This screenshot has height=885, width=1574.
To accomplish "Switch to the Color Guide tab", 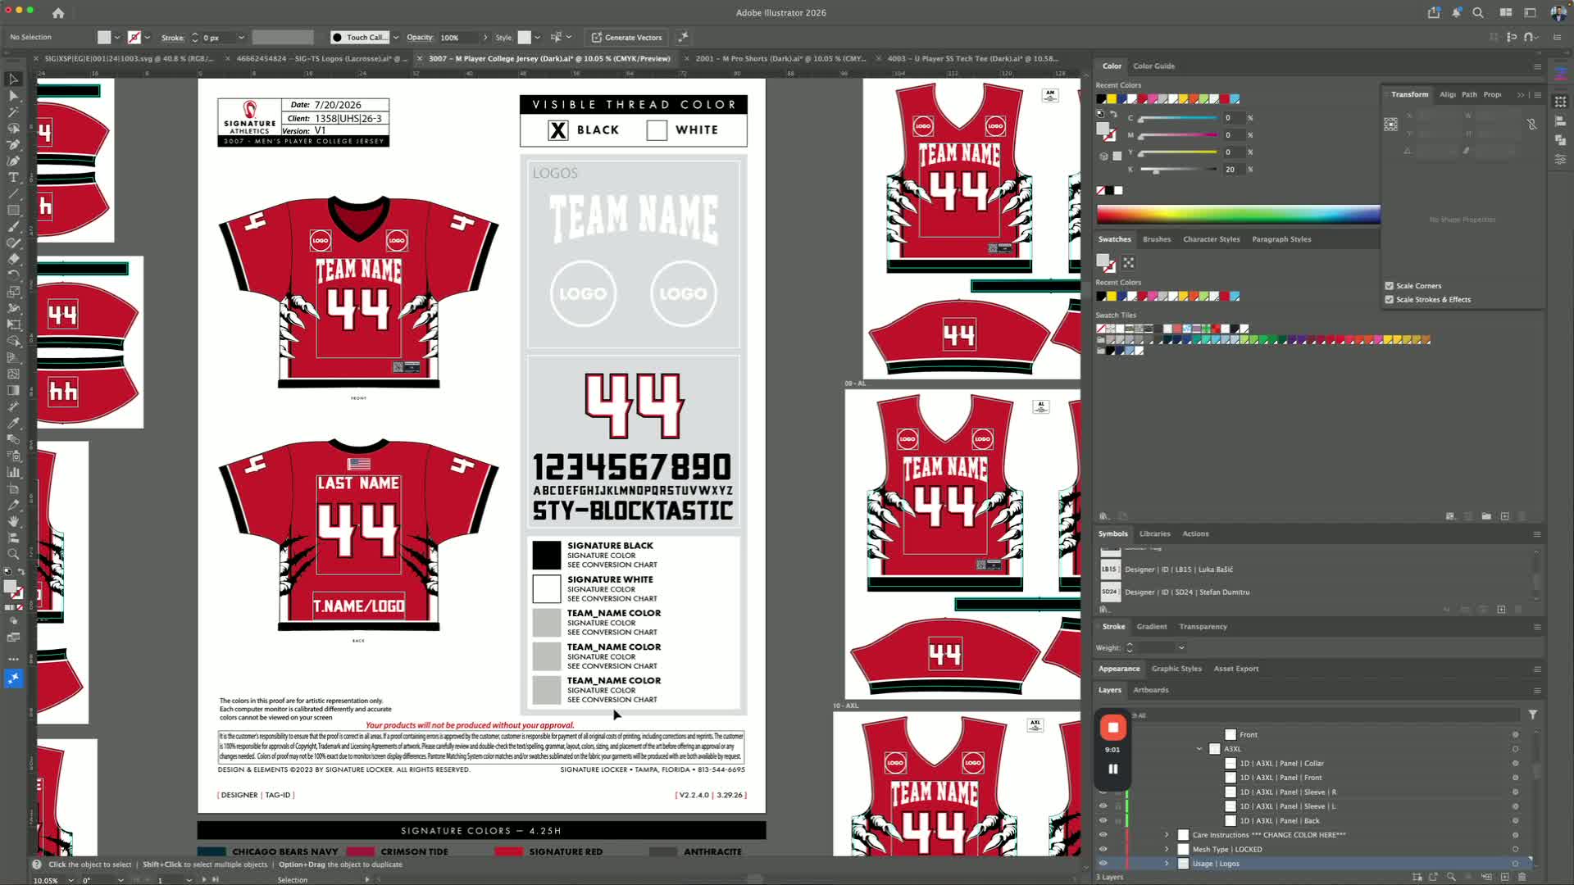I will [1153, 66].
